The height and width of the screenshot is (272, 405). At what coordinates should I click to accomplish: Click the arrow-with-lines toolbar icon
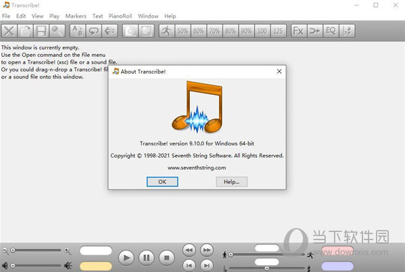[110, 31]
